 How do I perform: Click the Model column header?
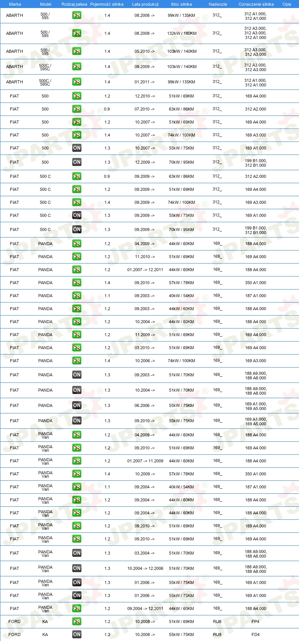(x=45, y=4)
